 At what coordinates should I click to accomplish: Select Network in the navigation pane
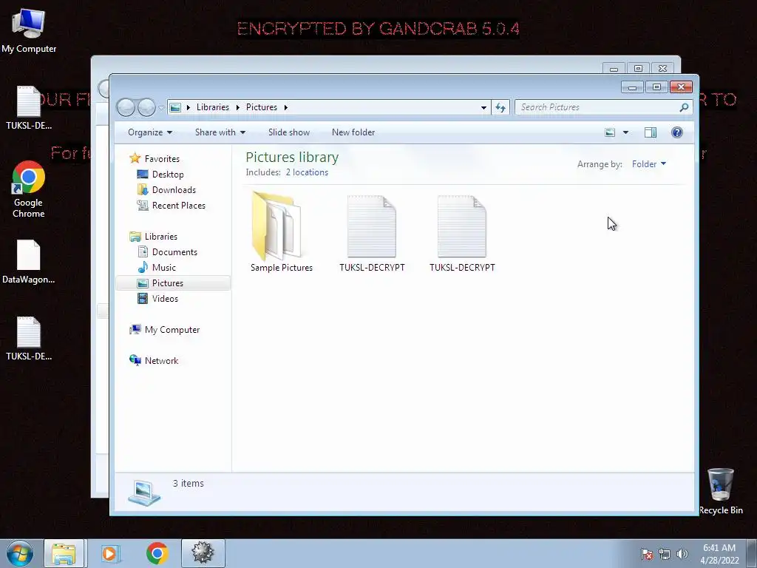(x=161, y=360)
